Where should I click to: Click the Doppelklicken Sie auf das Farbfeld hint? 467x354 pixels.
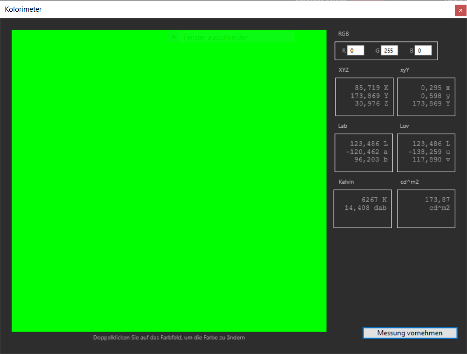169,338
